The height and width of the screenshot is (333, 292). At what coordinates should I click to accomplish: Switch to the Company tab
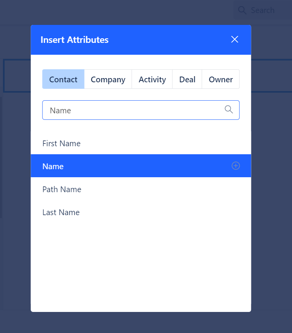[x=108, y=79]
